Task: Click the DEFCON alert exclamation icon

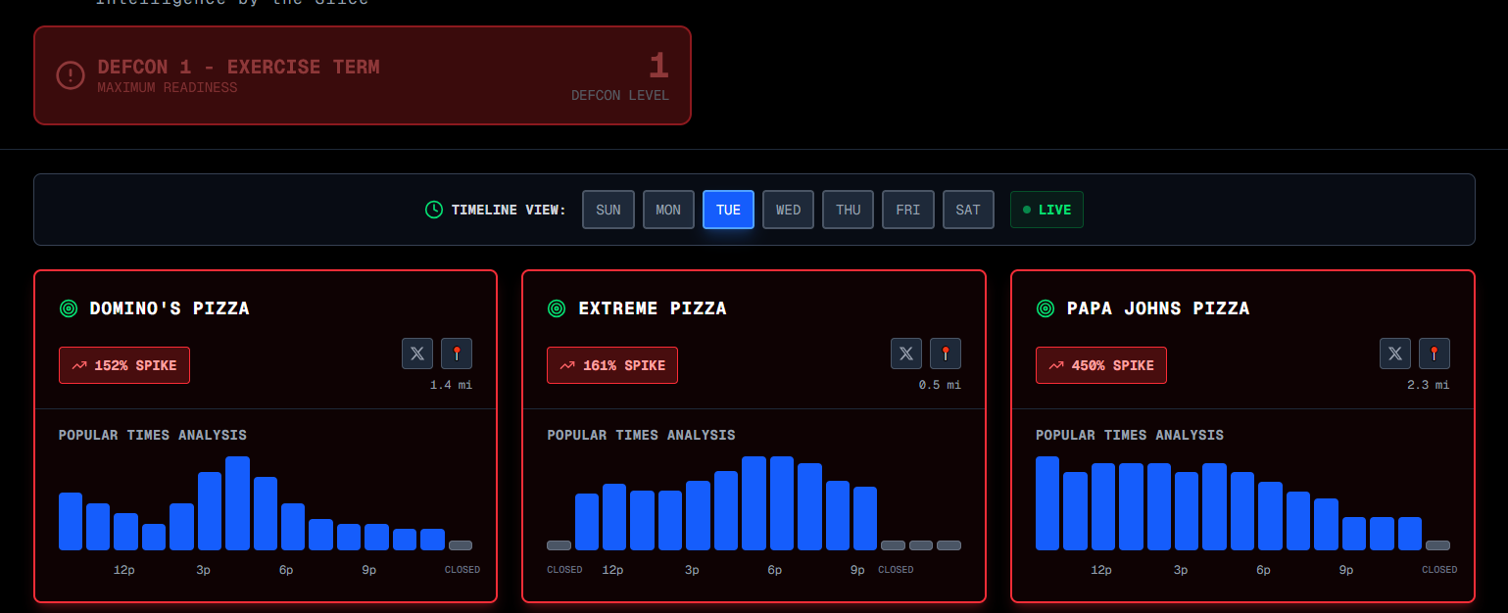Action: 71,75
